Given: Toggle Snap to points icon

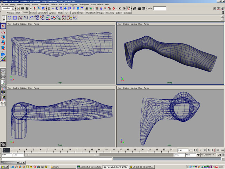Looking at the screenshot, I should coord(105,8).
